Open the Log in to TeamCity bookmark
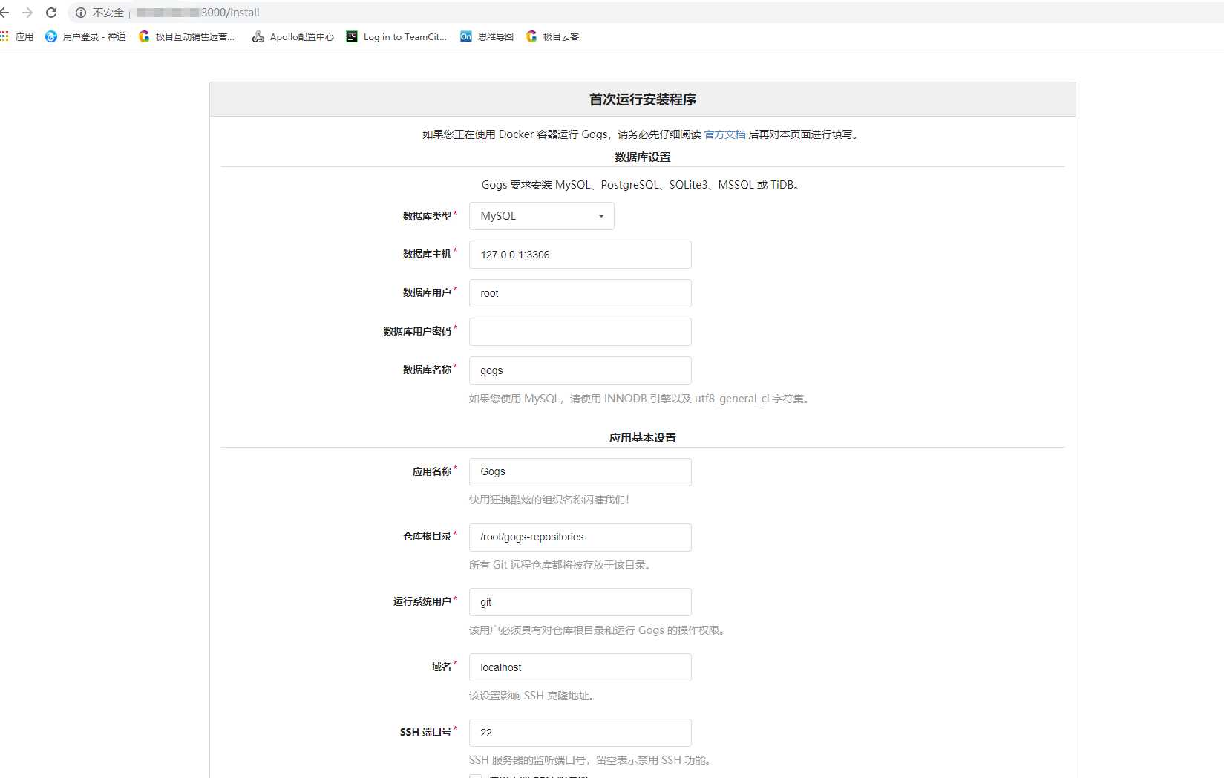 click(396, 36)
